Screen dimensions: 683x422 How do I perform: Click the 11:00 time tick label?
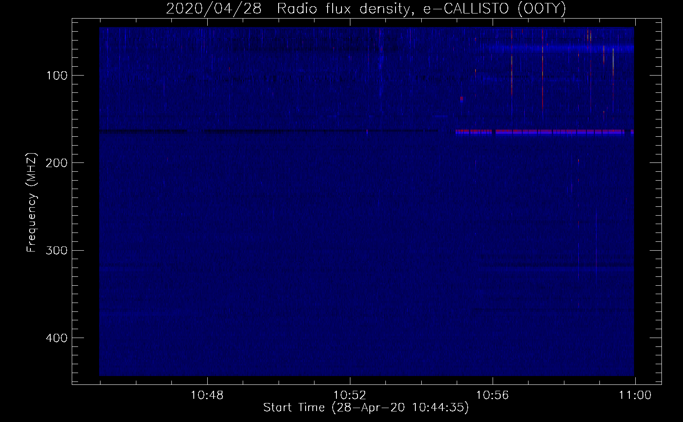pyautogui.click(x=635, y=395)
